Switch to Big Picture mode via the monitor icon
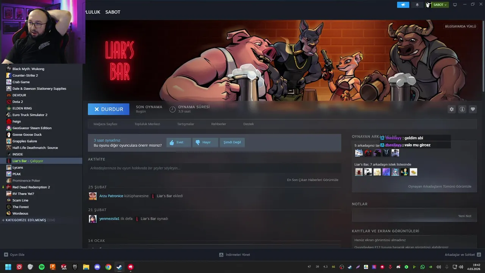 coord(455,5)
